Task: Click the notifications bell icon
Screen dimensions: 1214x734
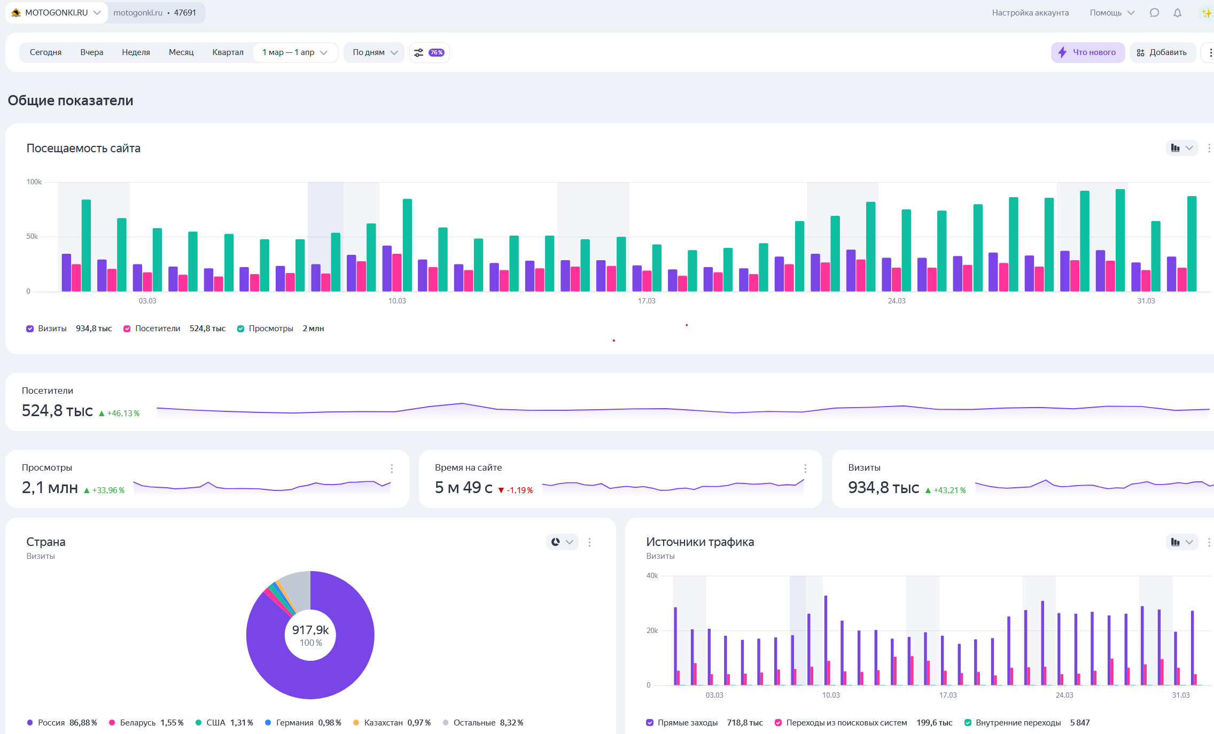Action: [x=1177, y=13]
